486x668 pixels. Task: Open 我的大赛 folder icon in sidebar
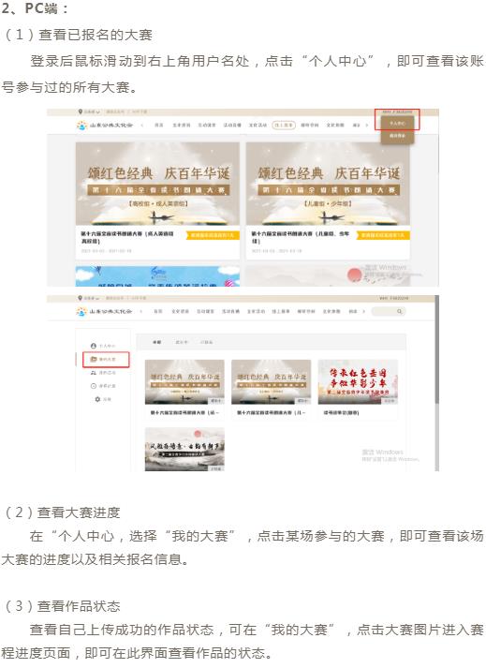pos(94,359)
